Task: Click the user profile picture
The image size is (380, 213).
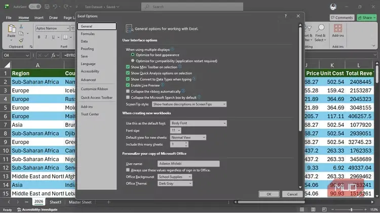Action: coord(333,7)
